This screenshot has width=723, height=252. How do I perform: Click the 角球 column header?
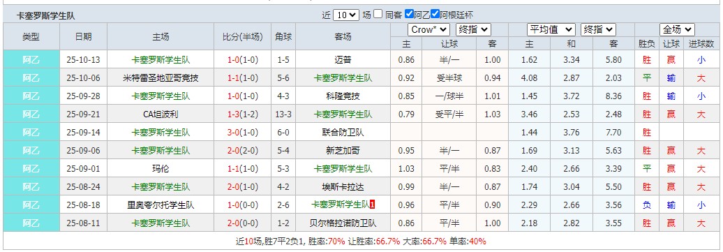click(x=283, y=37)
